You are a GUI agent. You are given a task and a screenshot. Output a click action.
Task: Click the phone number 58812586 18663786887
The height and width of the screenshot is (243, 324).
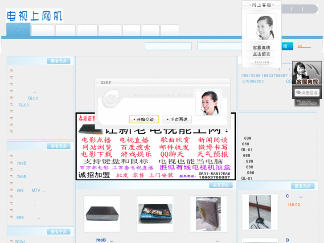[x=264, y=75]
